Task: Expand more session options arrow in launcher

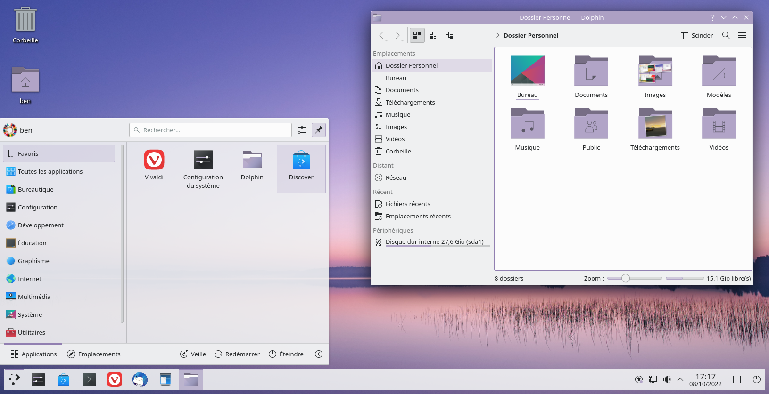Action: 319,354
